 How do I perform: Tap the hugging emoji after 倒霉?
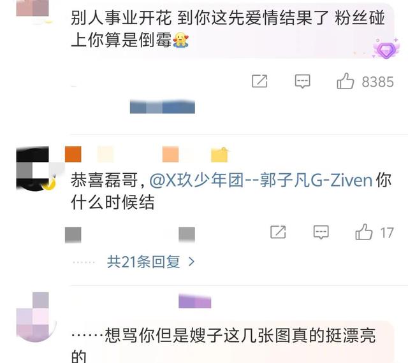point(180,40)
